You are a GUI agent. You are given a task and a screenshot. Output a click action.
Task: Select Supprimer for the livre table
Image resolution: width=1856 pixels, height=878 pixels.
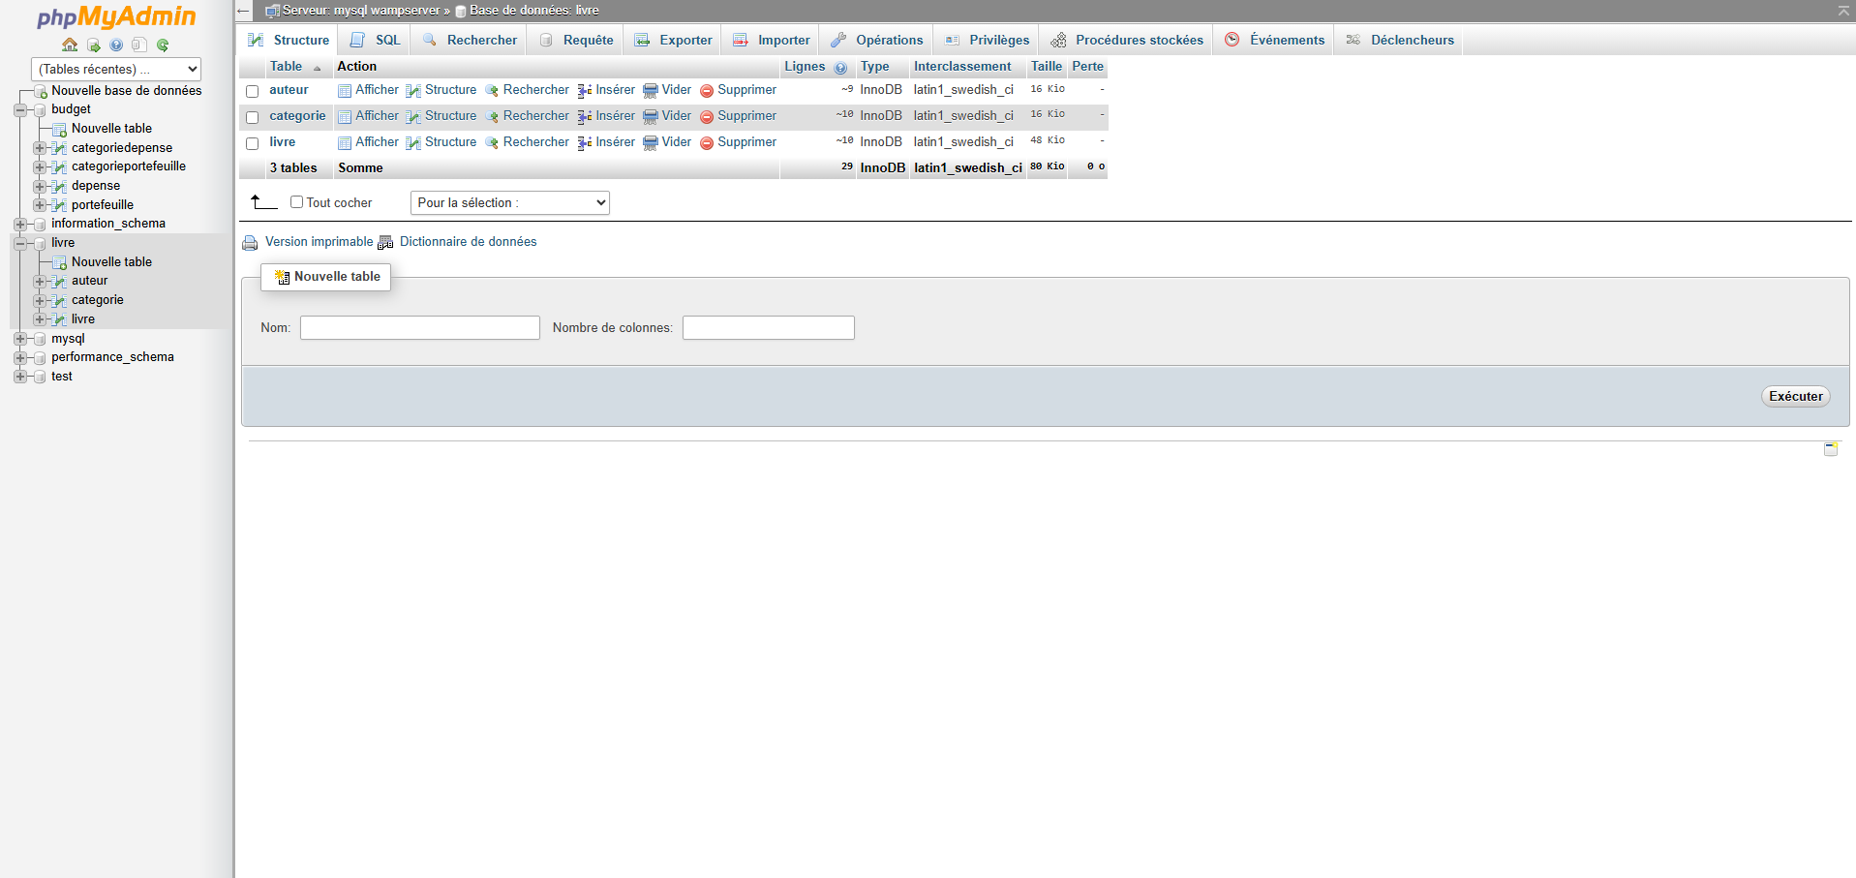click(745, 141)
